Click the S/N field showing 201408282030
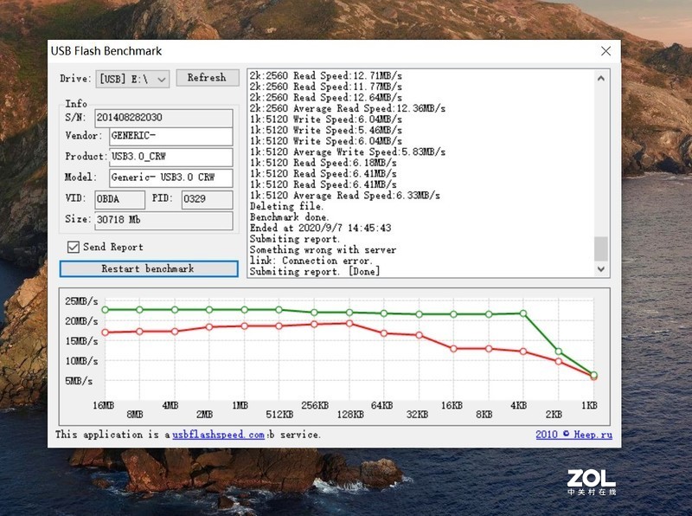Image resolution: width=692 pixels, height=516 pixels. pos(163,117)
